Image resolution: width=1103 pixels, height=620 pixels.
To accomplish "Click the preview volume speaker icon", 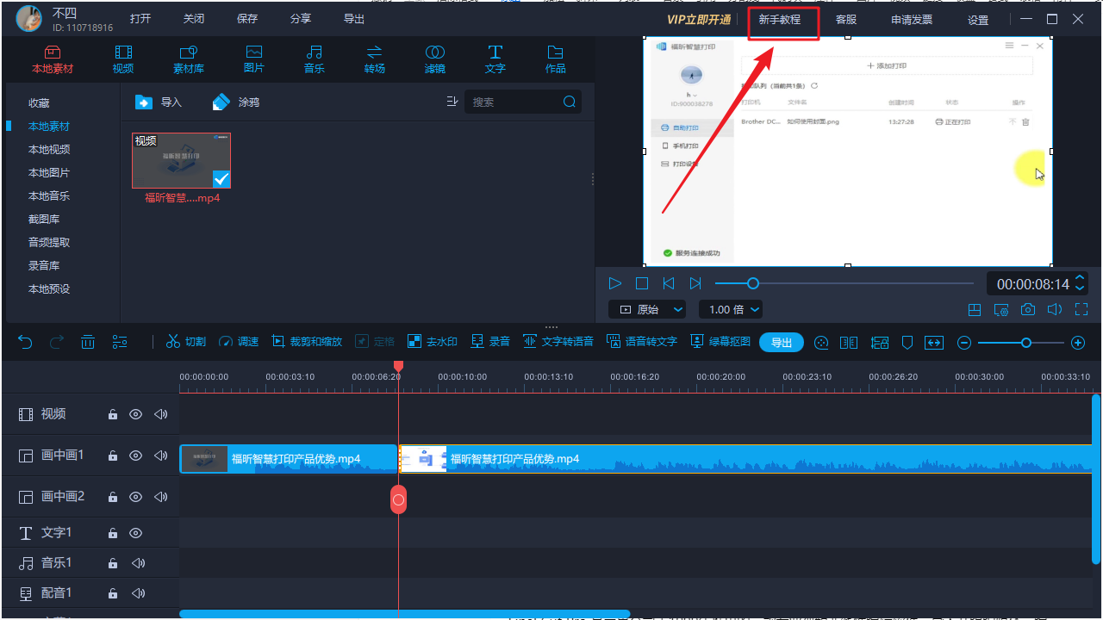I will (x=1054, y=310).
